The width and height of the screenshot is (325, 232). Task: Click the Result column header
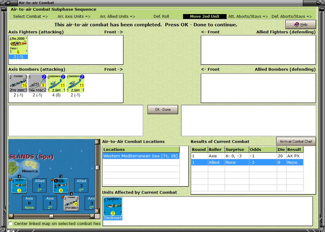[x=295, y=149]
